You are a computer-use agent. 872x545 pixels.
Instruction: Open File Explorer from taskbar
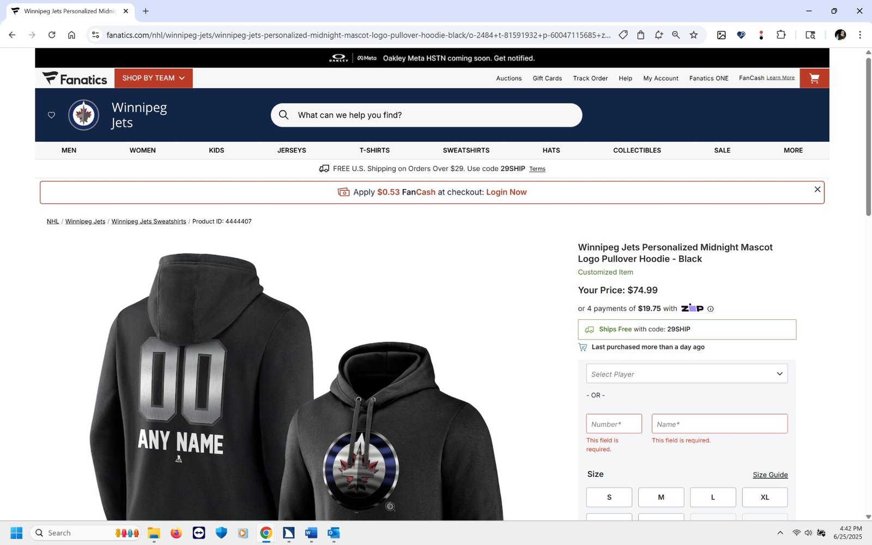154,533
